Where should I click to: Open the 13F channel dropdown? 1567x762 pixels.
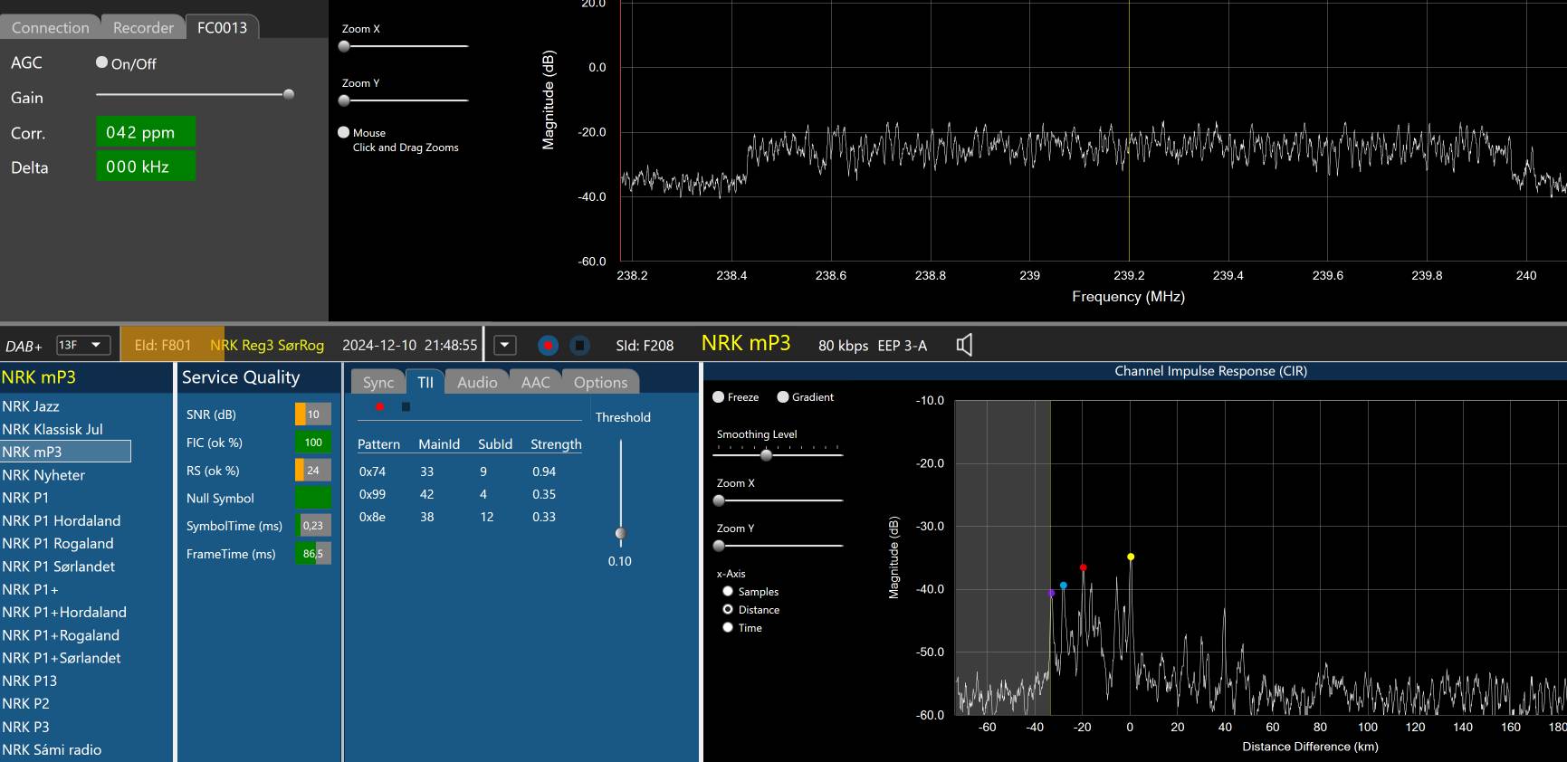(x=83, y=345)
